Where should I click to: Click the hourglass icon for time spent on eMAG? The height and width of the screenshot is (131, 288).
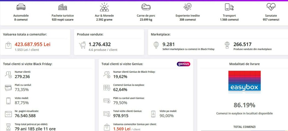click(8, 126)
